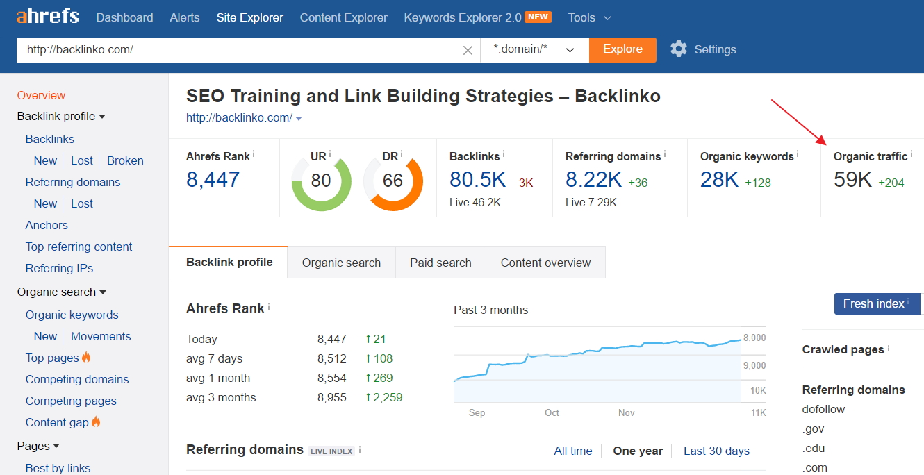Clear the search field using the X icon
Viewport: 924px width, 475px height.
point(468,49)
